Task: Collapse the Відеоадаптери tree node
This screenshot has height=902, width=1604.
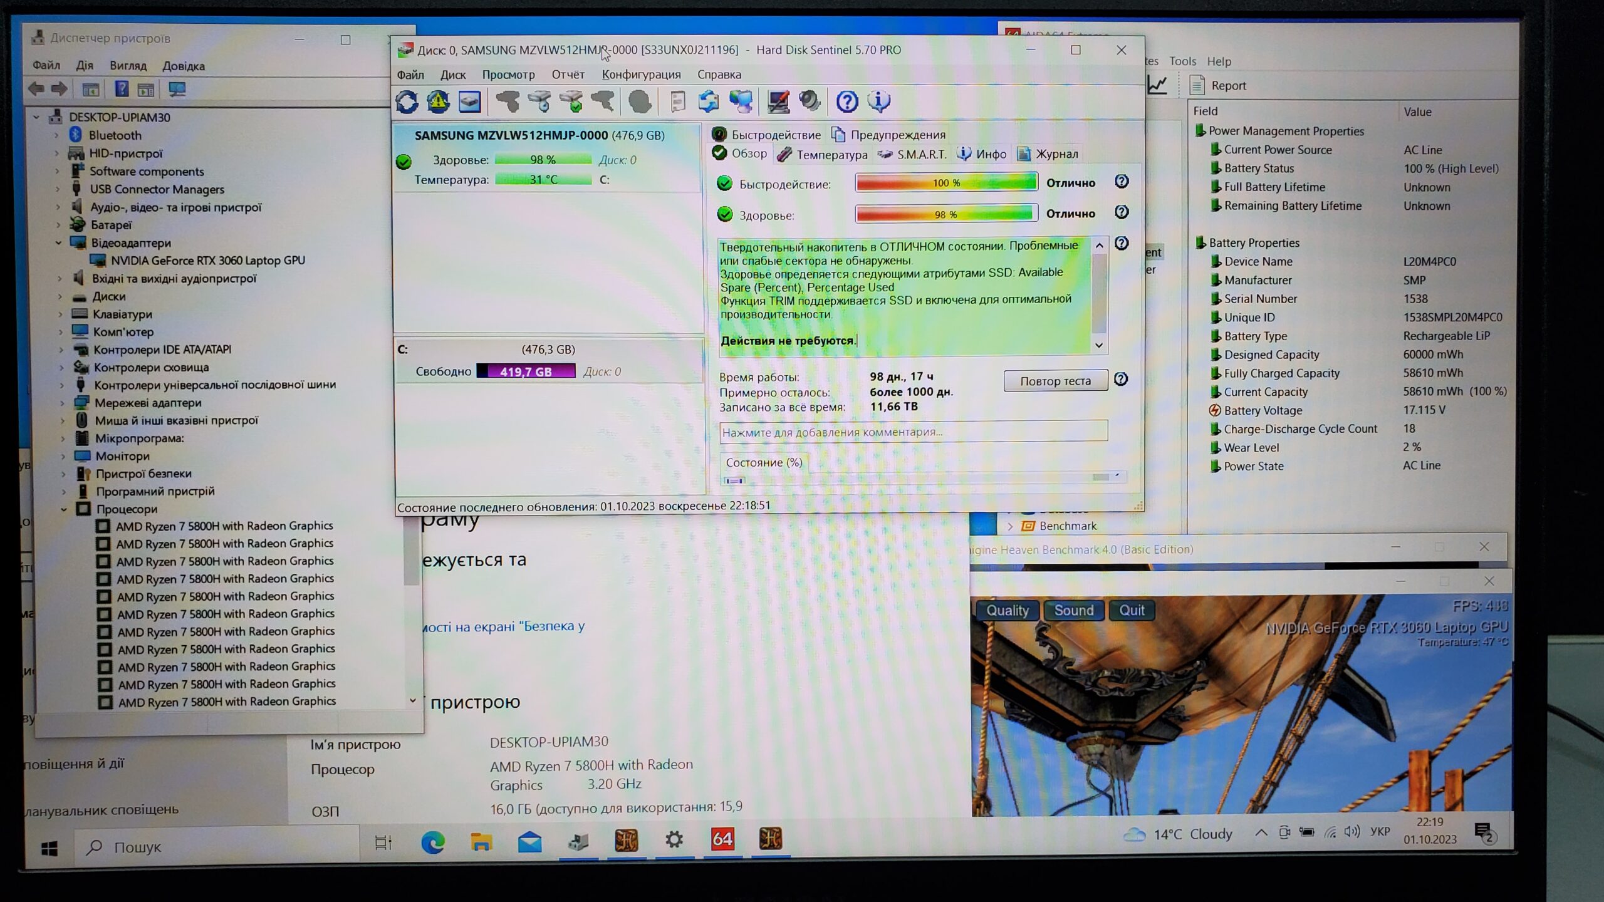Action: 59,243
